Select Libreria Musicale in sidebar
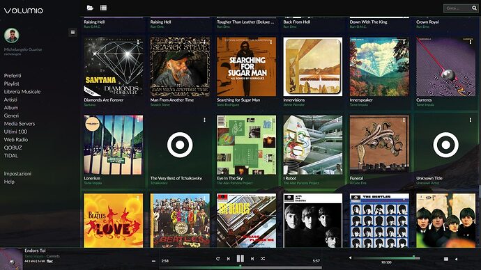481x270 pixels. pyautogui.click(x=22, y=92)
